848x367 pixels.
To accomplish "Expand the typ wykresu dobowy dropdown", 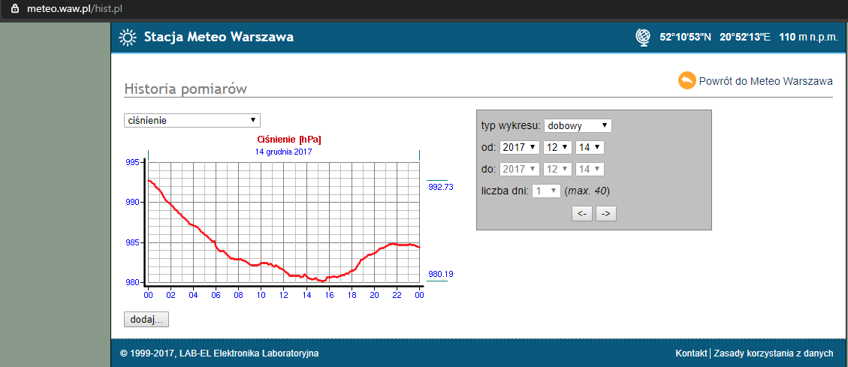I will coord(578,125).
